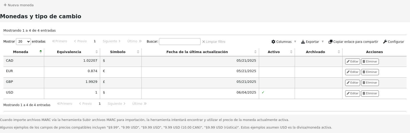Screen dimensions: 410x133
Task: Click Último in the bottom pagination
Action: 139,104
